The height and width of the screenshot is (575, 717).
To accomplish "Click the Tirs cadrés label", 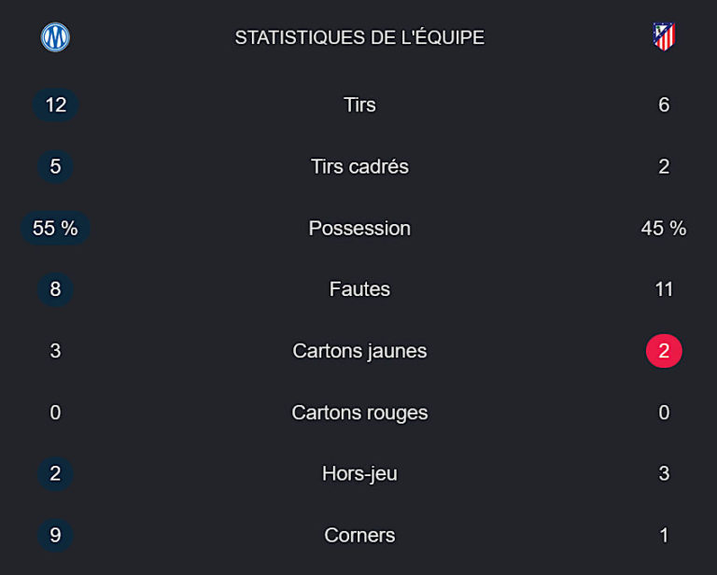I will tap(359, 166).
